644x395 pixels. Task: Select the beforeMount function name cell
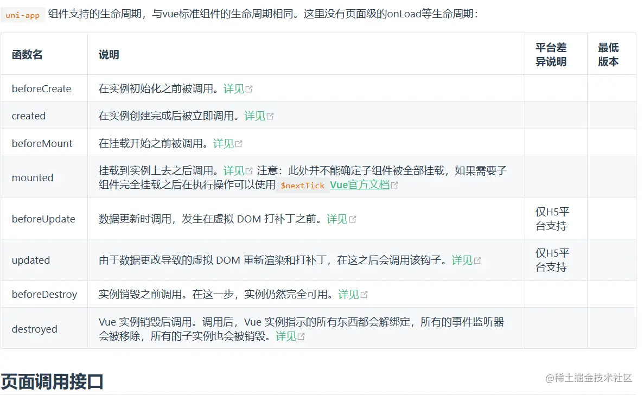pyautogui.click(x=44, y=143)
